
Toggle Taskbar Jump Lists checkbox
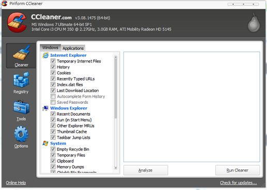tap(53, 137)
